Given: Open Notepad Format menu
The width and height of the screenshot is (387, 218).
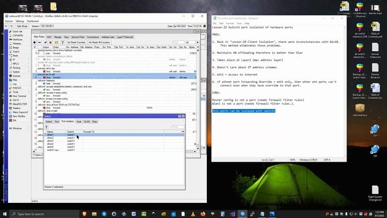Looking at the screenshot, I should coord(230,24).
